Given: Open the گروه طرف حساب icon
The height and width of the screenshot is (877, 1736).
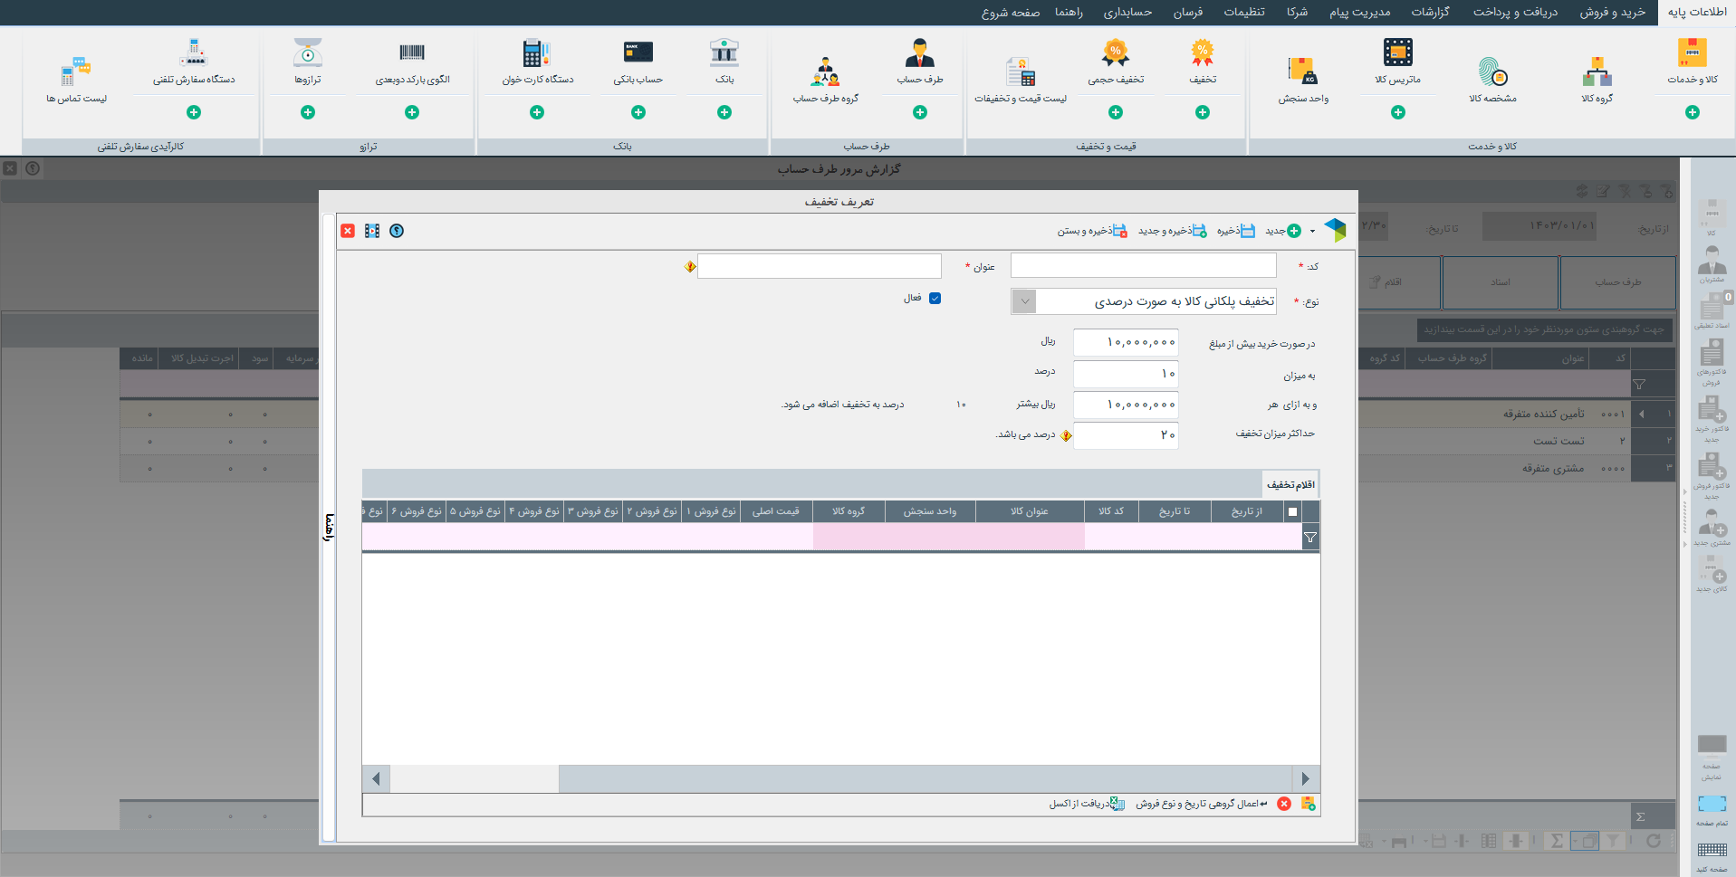Looking at the screenshot, I should point(825,71).
